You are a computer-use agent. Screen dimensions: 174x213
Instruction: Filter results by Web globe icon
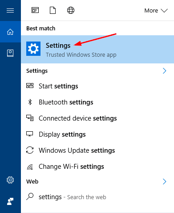click(x=71, y=10)
